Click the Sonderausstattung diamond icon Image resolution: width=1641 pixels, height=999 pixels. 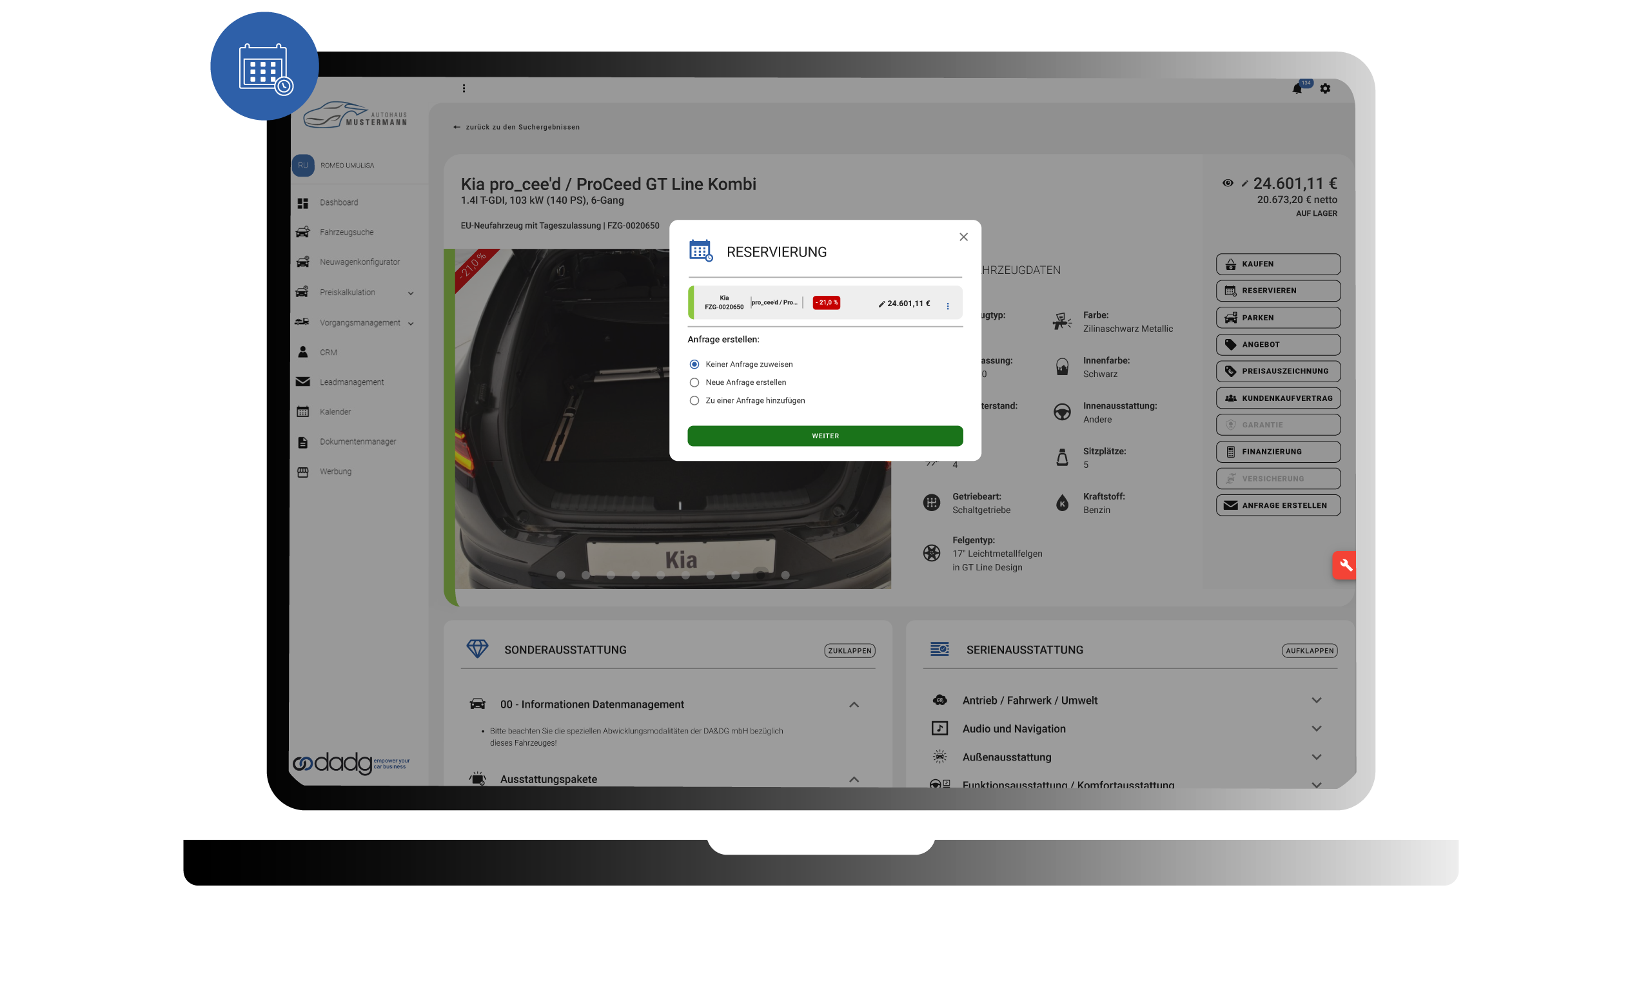coord(477,649)
